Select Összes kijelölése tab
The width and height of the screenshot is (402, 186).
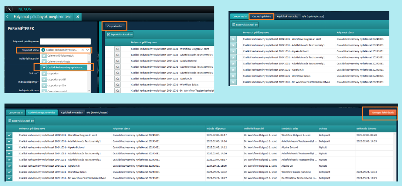click(261, 16)
